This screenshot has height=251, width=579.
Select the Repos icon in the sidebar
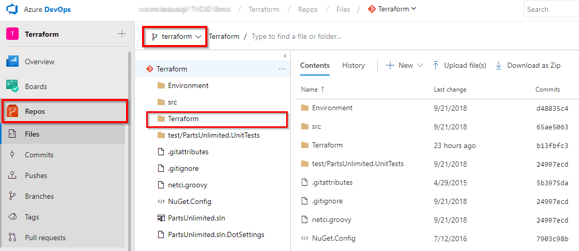[x=12, y=111]
